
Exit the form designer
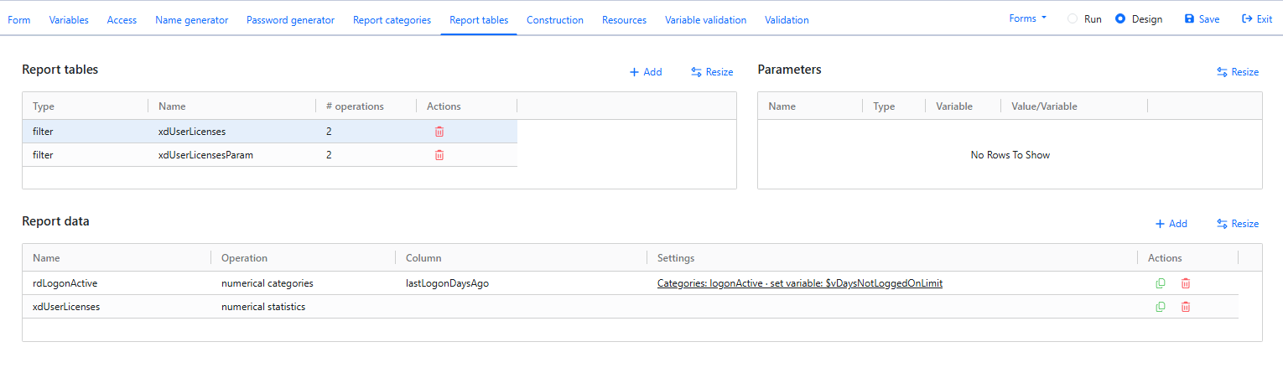1257,19
